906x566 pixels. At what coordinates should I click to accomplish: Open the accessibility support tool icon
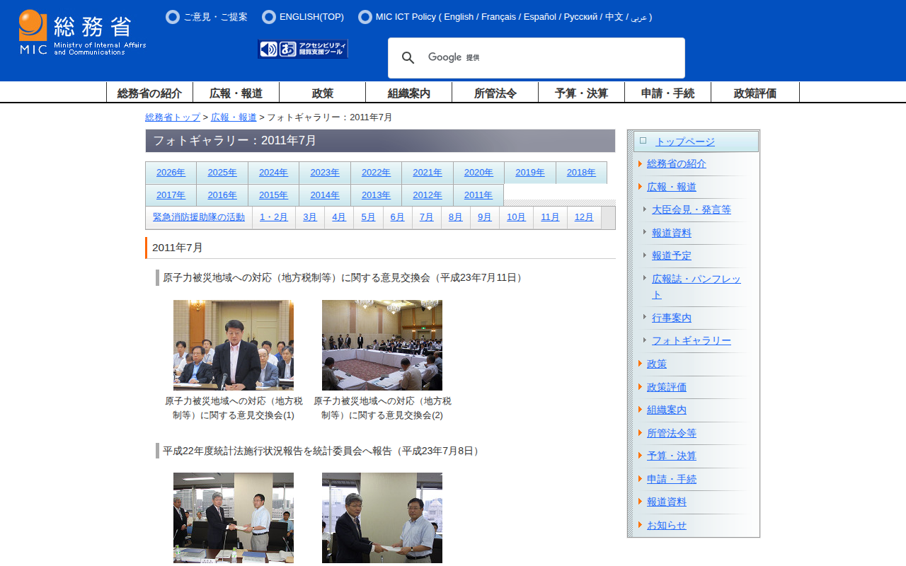(303, 49)
